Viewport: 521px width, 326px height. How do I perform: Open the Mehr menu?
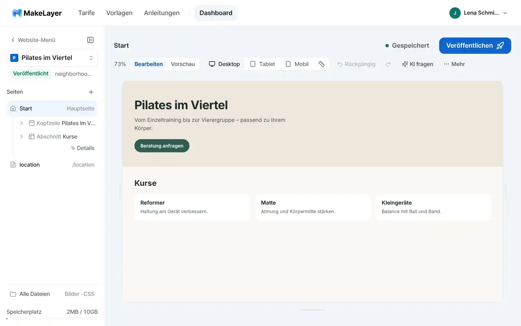[454, 64]
